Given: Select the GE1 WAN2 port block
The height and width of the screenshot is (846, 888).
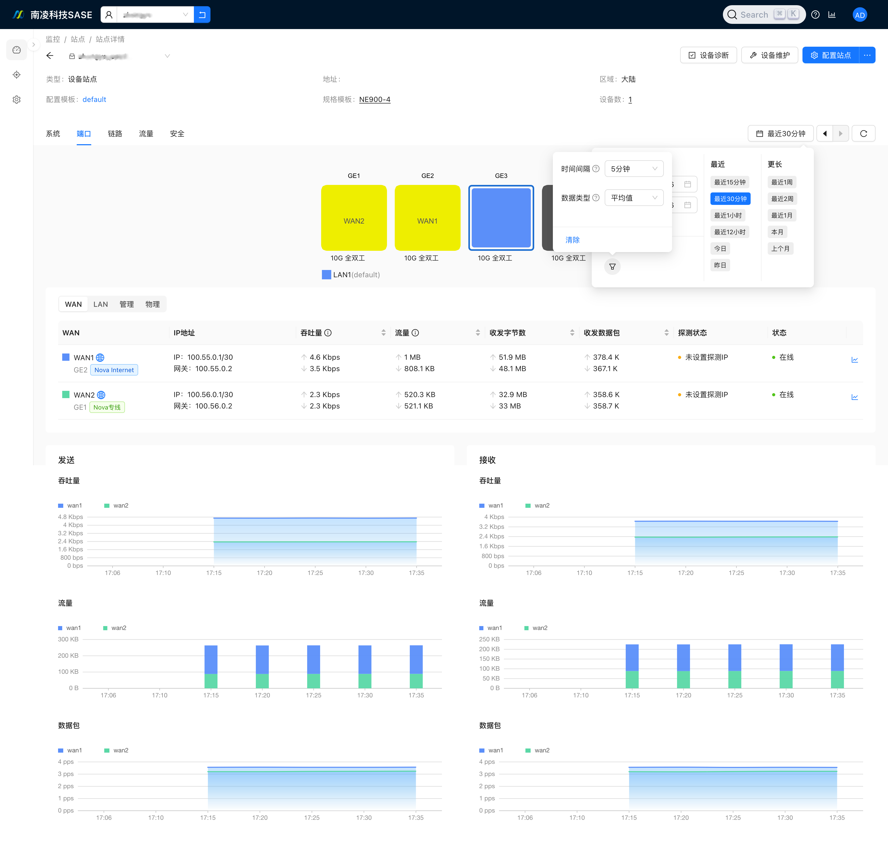Looking at the screenshot, I should coord(354,218).
